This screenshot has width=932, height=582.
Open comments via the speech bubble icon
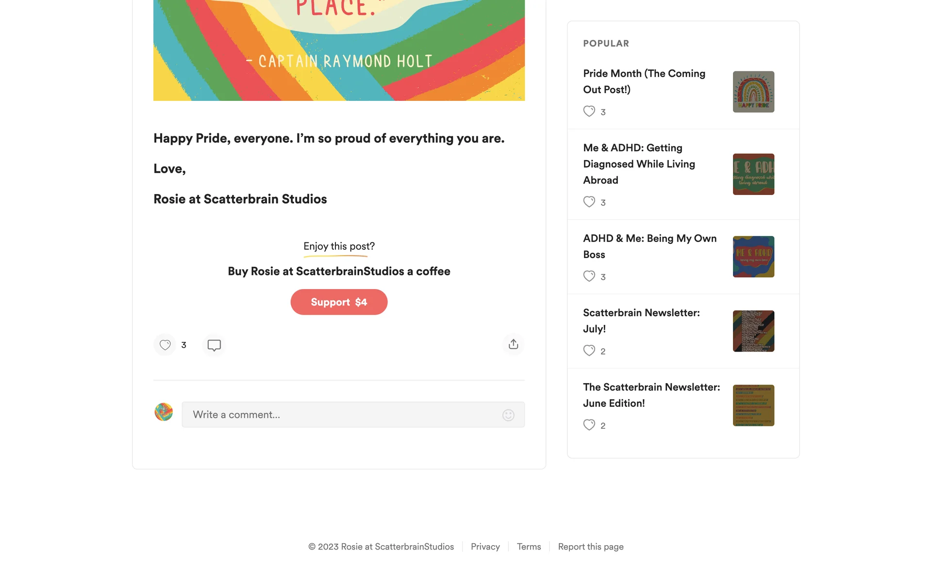[214, 345]
